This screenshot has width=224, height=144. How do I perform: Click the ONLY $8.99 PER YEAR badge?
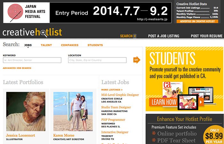213,135
